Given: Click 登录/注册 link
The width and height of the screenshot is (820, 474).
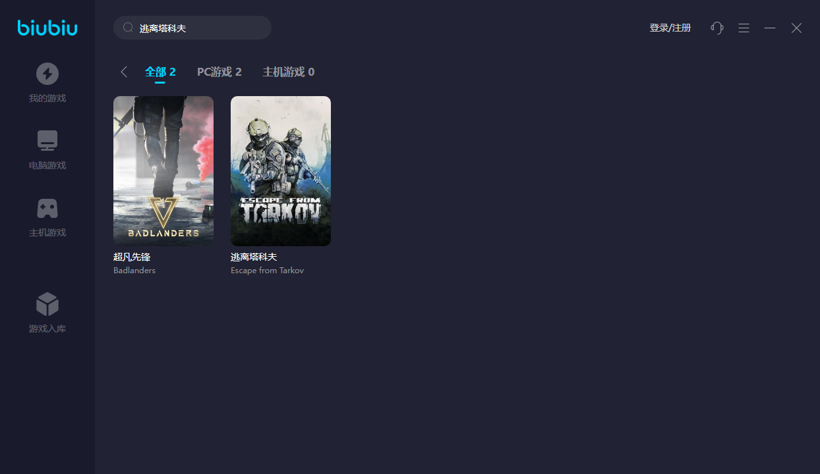Looking at the screenshot, I should (x=670, y=28).
